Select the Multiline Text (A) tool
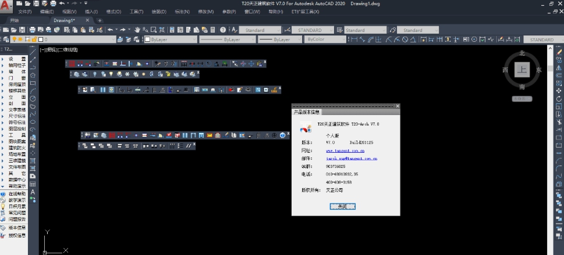This screenshot has width=564, height=255. point(33,192)
